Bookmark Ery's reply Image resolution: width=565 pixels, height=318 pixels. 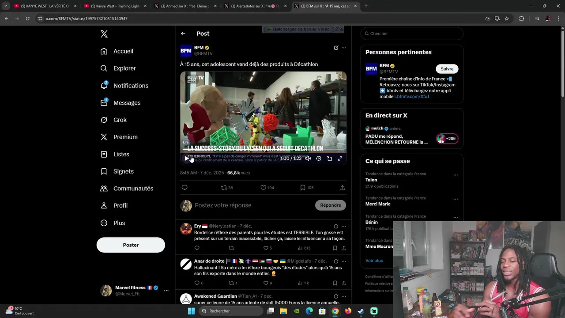coord(335,248)
